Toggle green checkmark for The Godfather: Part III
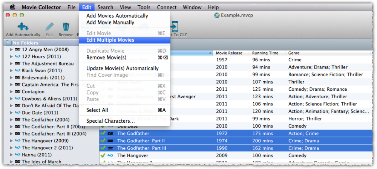Screen dimensions: 377x169 (103, 148)
